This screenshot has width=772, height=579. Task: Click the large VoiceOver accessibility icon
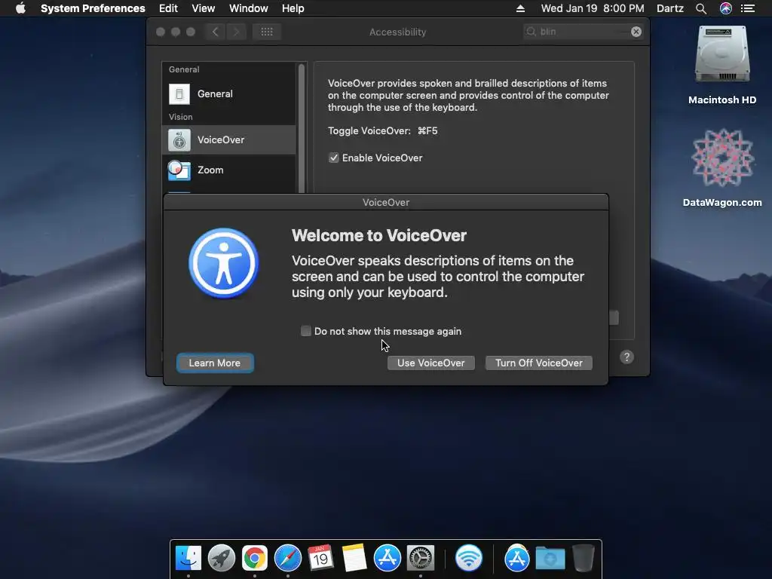pyautogui.click(x=223, y=263)
